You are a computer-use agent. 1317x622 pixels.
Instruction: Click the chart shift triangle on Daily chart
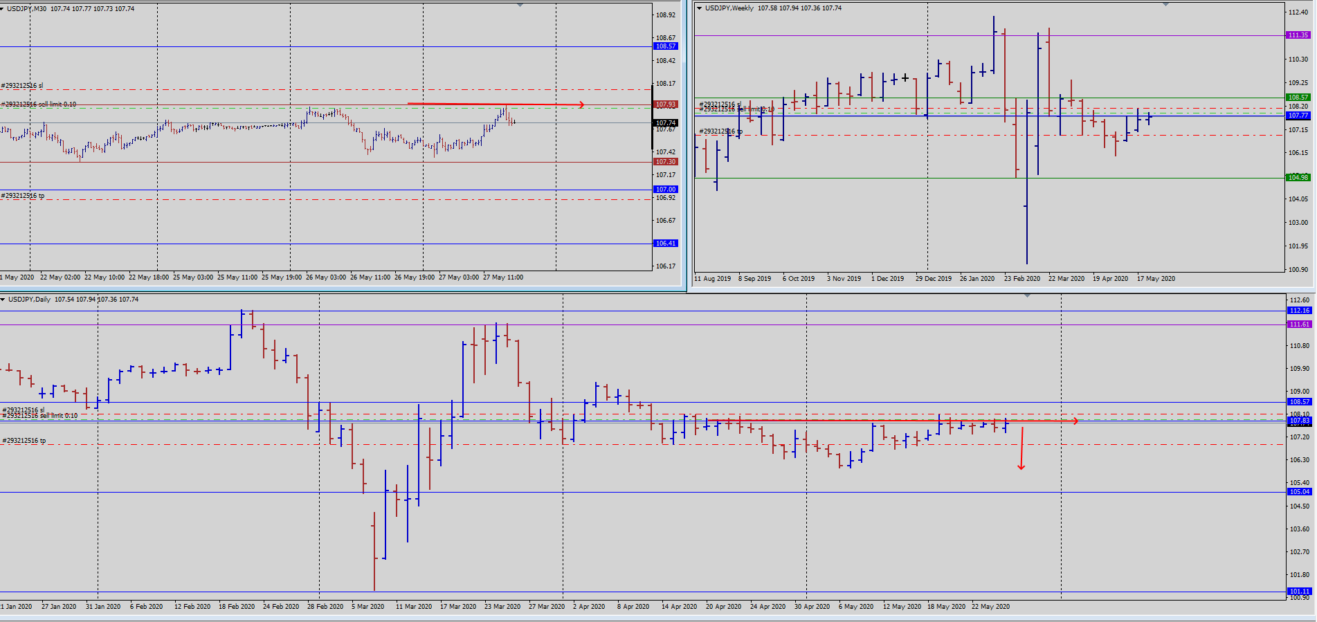point(1027,295)
